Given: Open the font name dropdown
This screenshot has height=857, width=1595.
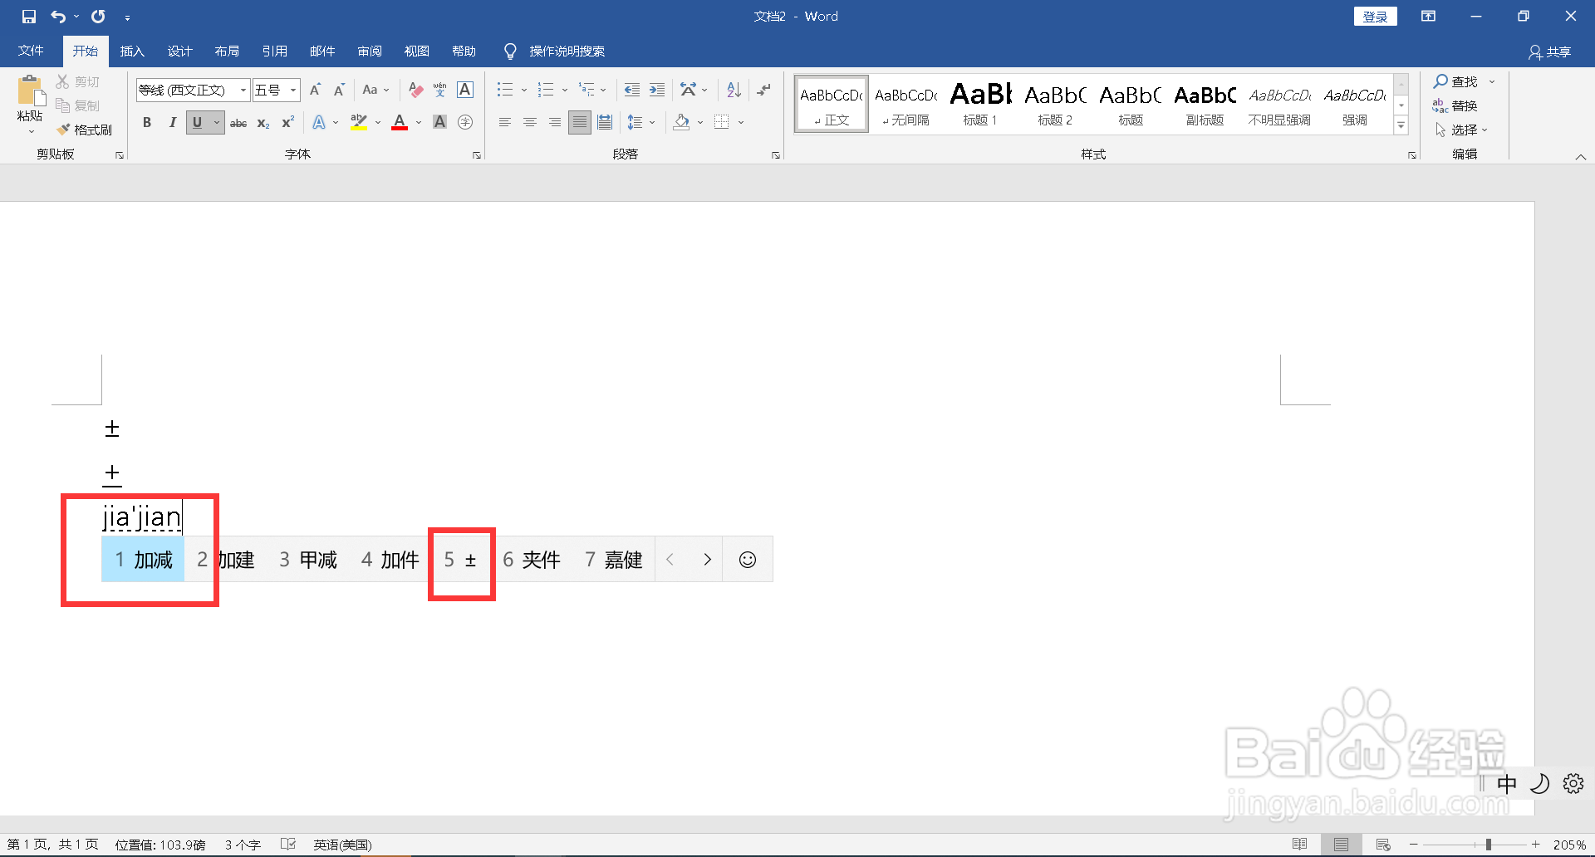Looking at the screenshot, I should (243, 90).
